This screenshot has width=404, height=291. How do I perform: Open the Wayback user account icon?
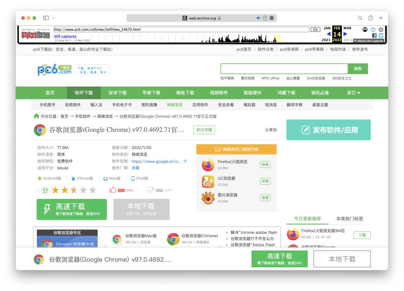pos(365,30)
